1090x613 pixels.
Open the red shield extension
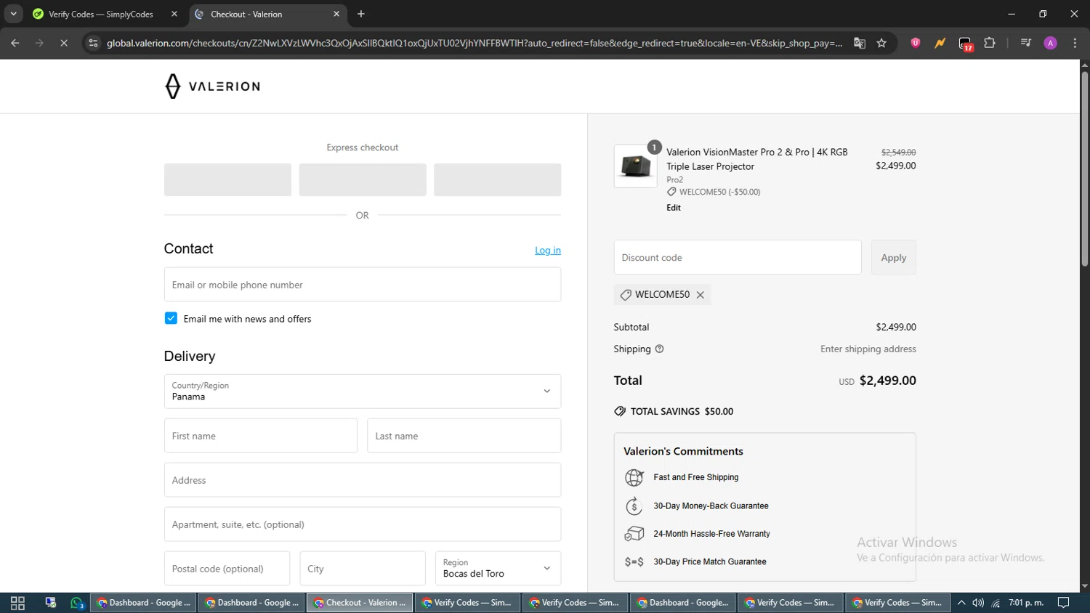click(916, 43)
